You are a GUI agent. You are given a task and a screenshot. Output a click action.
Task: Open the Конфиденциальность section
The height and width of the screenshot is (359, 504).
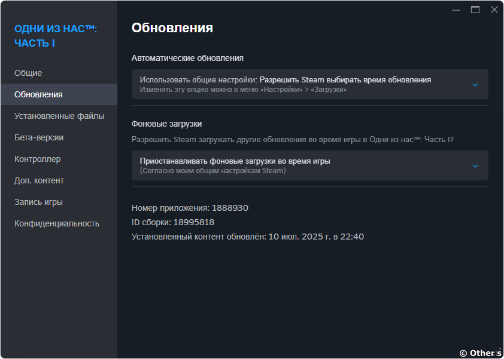pyautogui.click(x=59, y=223)
